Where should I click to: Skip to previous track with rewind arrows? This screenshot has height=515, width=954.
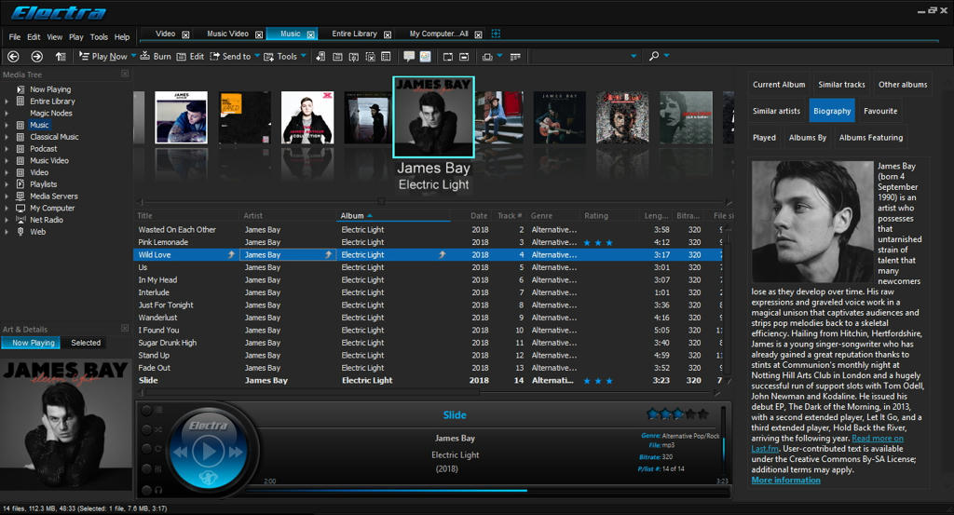(x=180, y=452)
